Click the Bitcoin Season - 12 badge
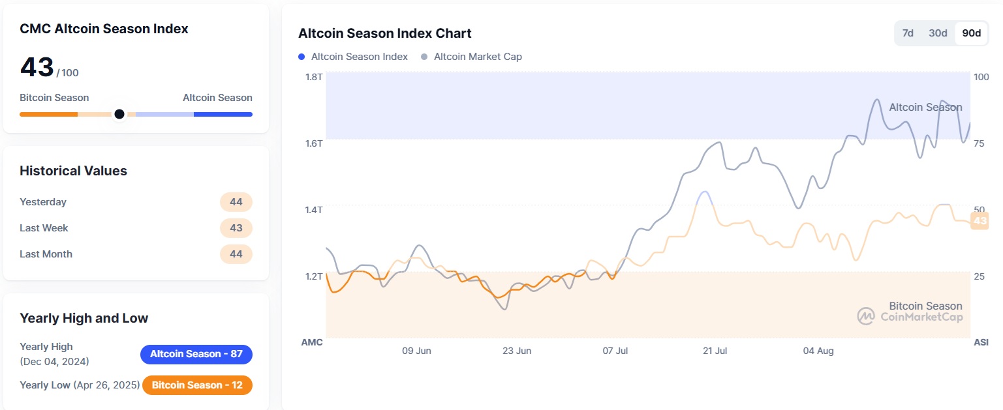This screenshot has width=1003, height=410. (197, 385)
